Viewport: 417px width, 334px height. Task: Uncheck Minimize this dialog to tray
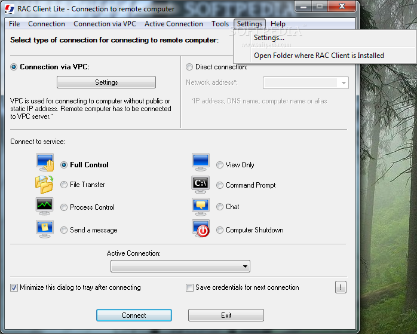tap(14, 287)
